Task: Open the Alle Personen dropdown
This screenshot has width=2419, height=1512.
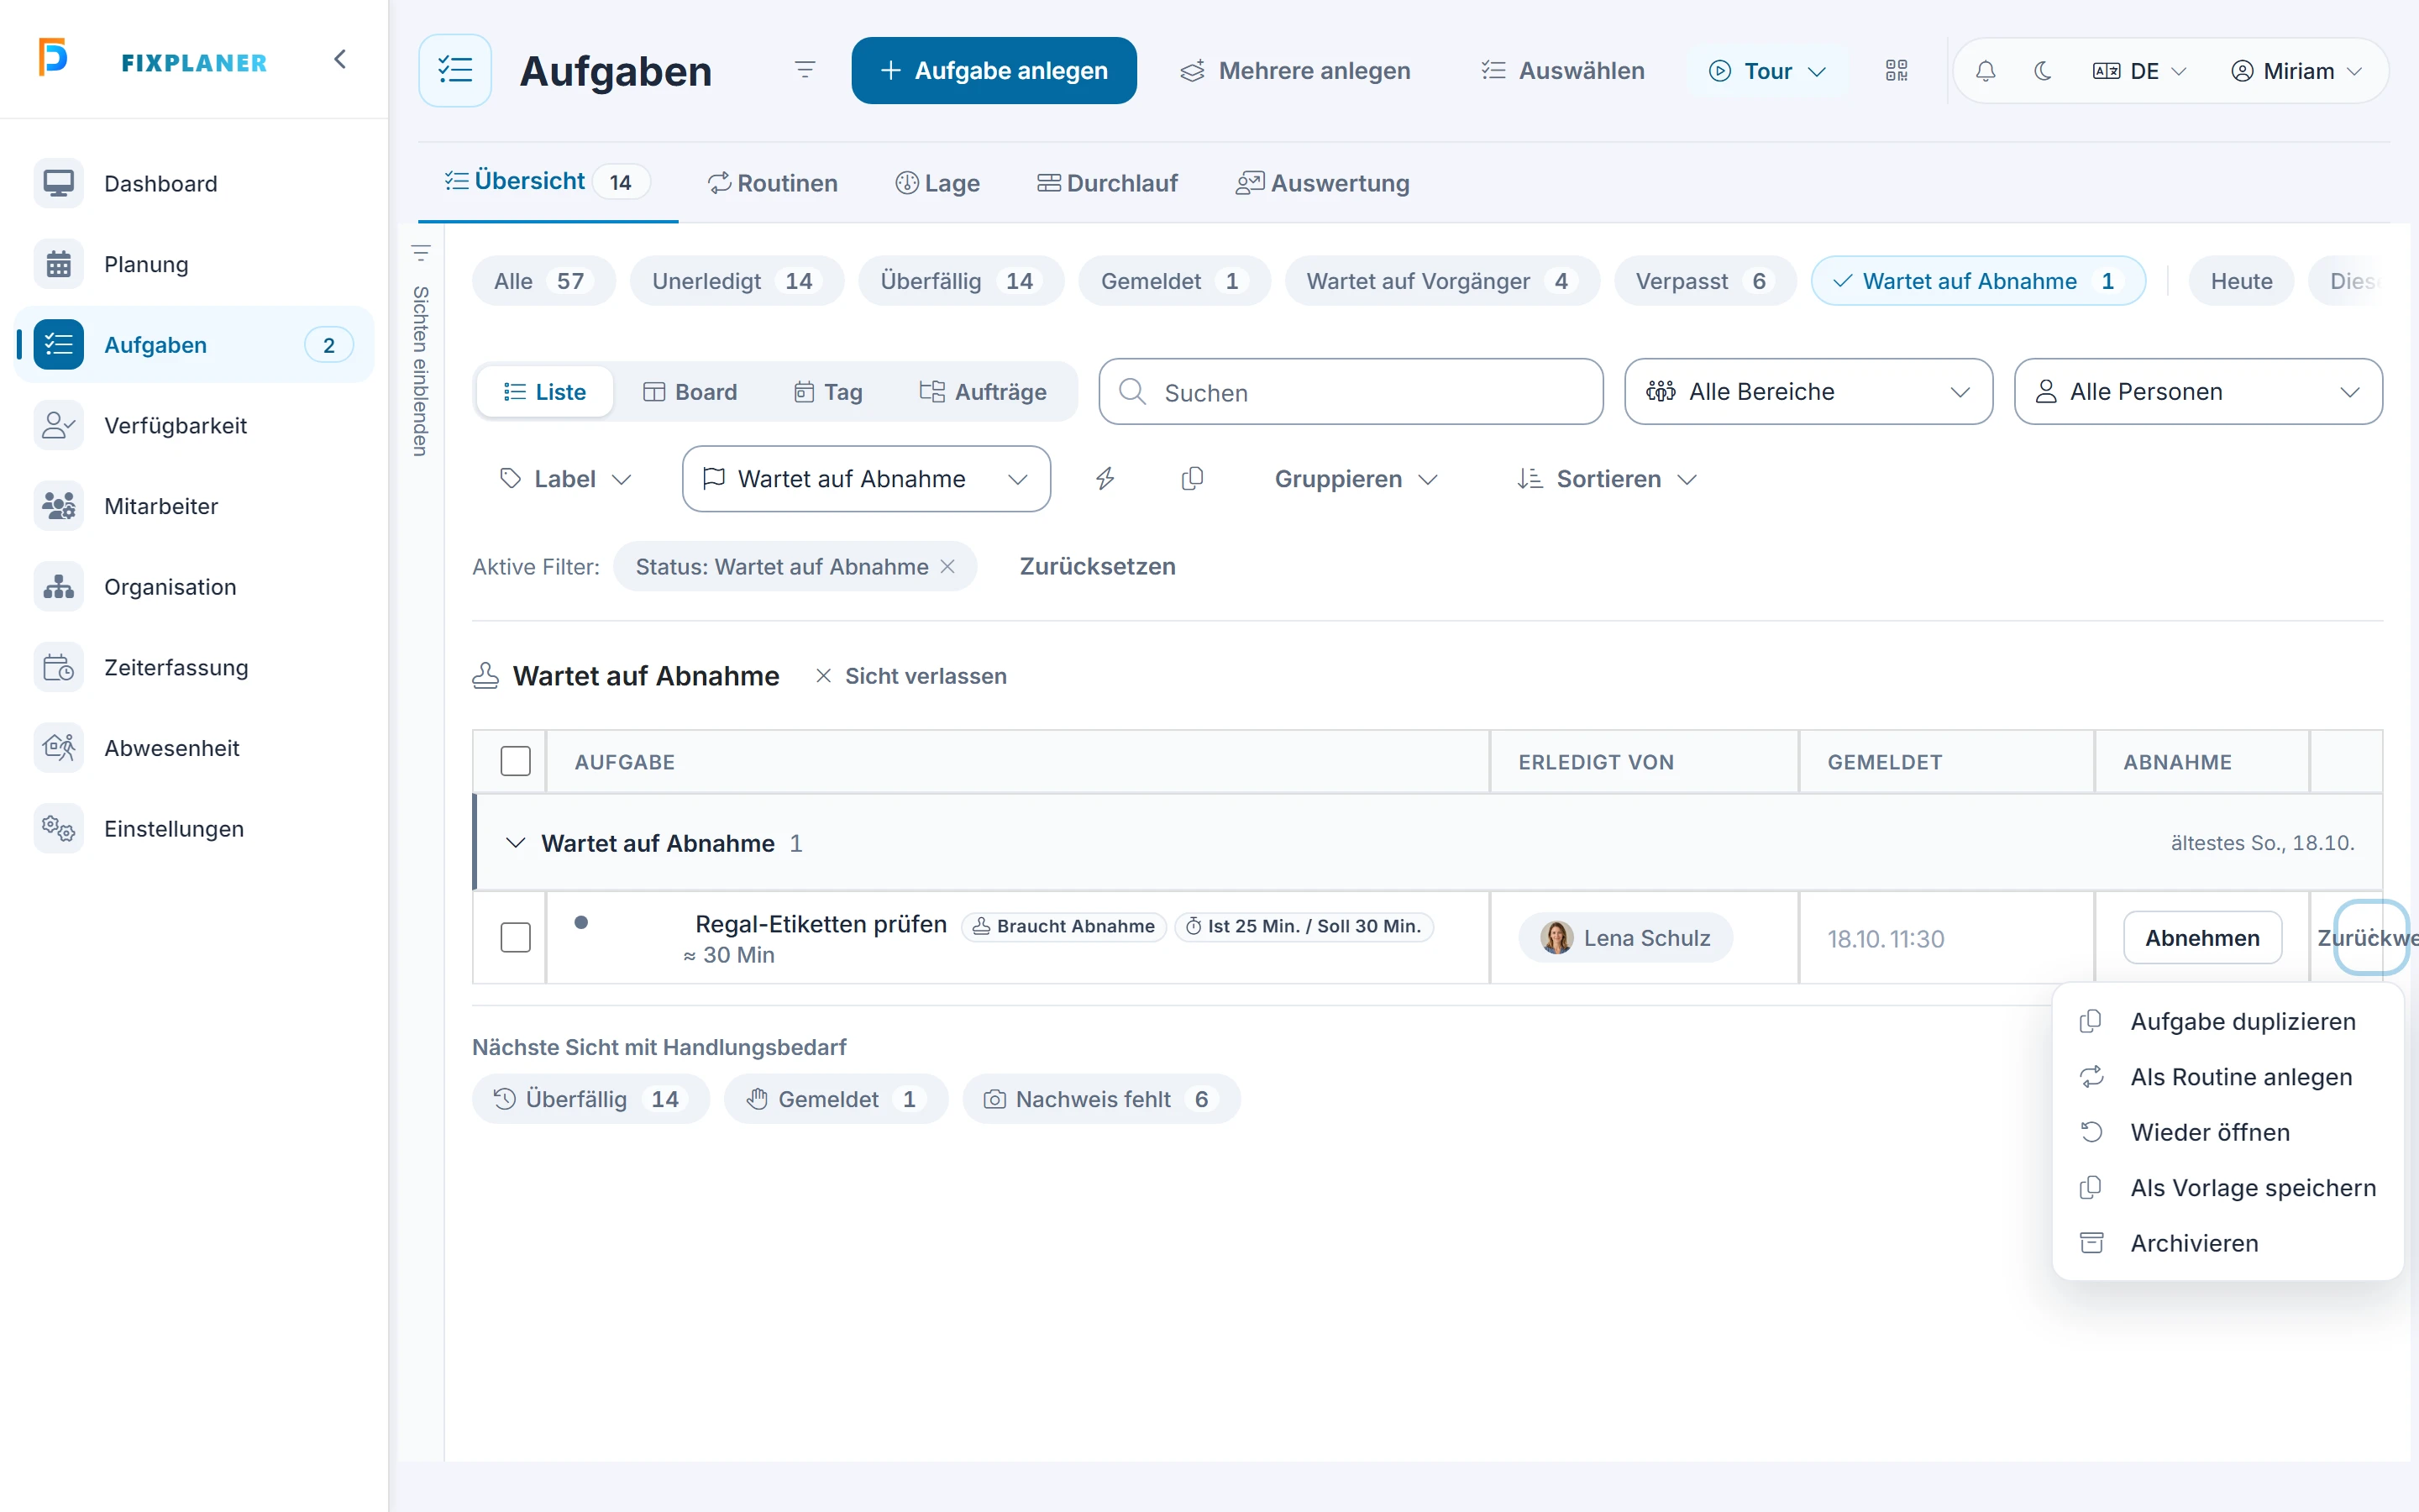Action: click(2198, 392)
